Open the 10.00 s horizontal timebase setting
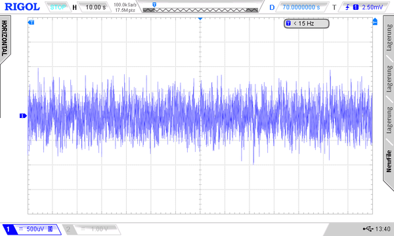The image size is (394, 236). coord(95,7)
